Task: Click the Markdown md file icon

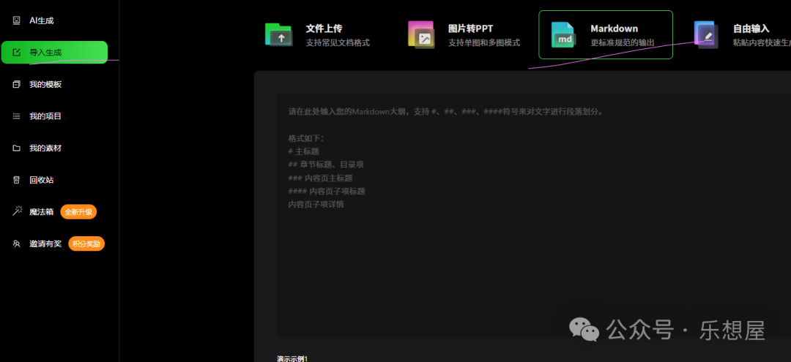Action: pos(563,35)
